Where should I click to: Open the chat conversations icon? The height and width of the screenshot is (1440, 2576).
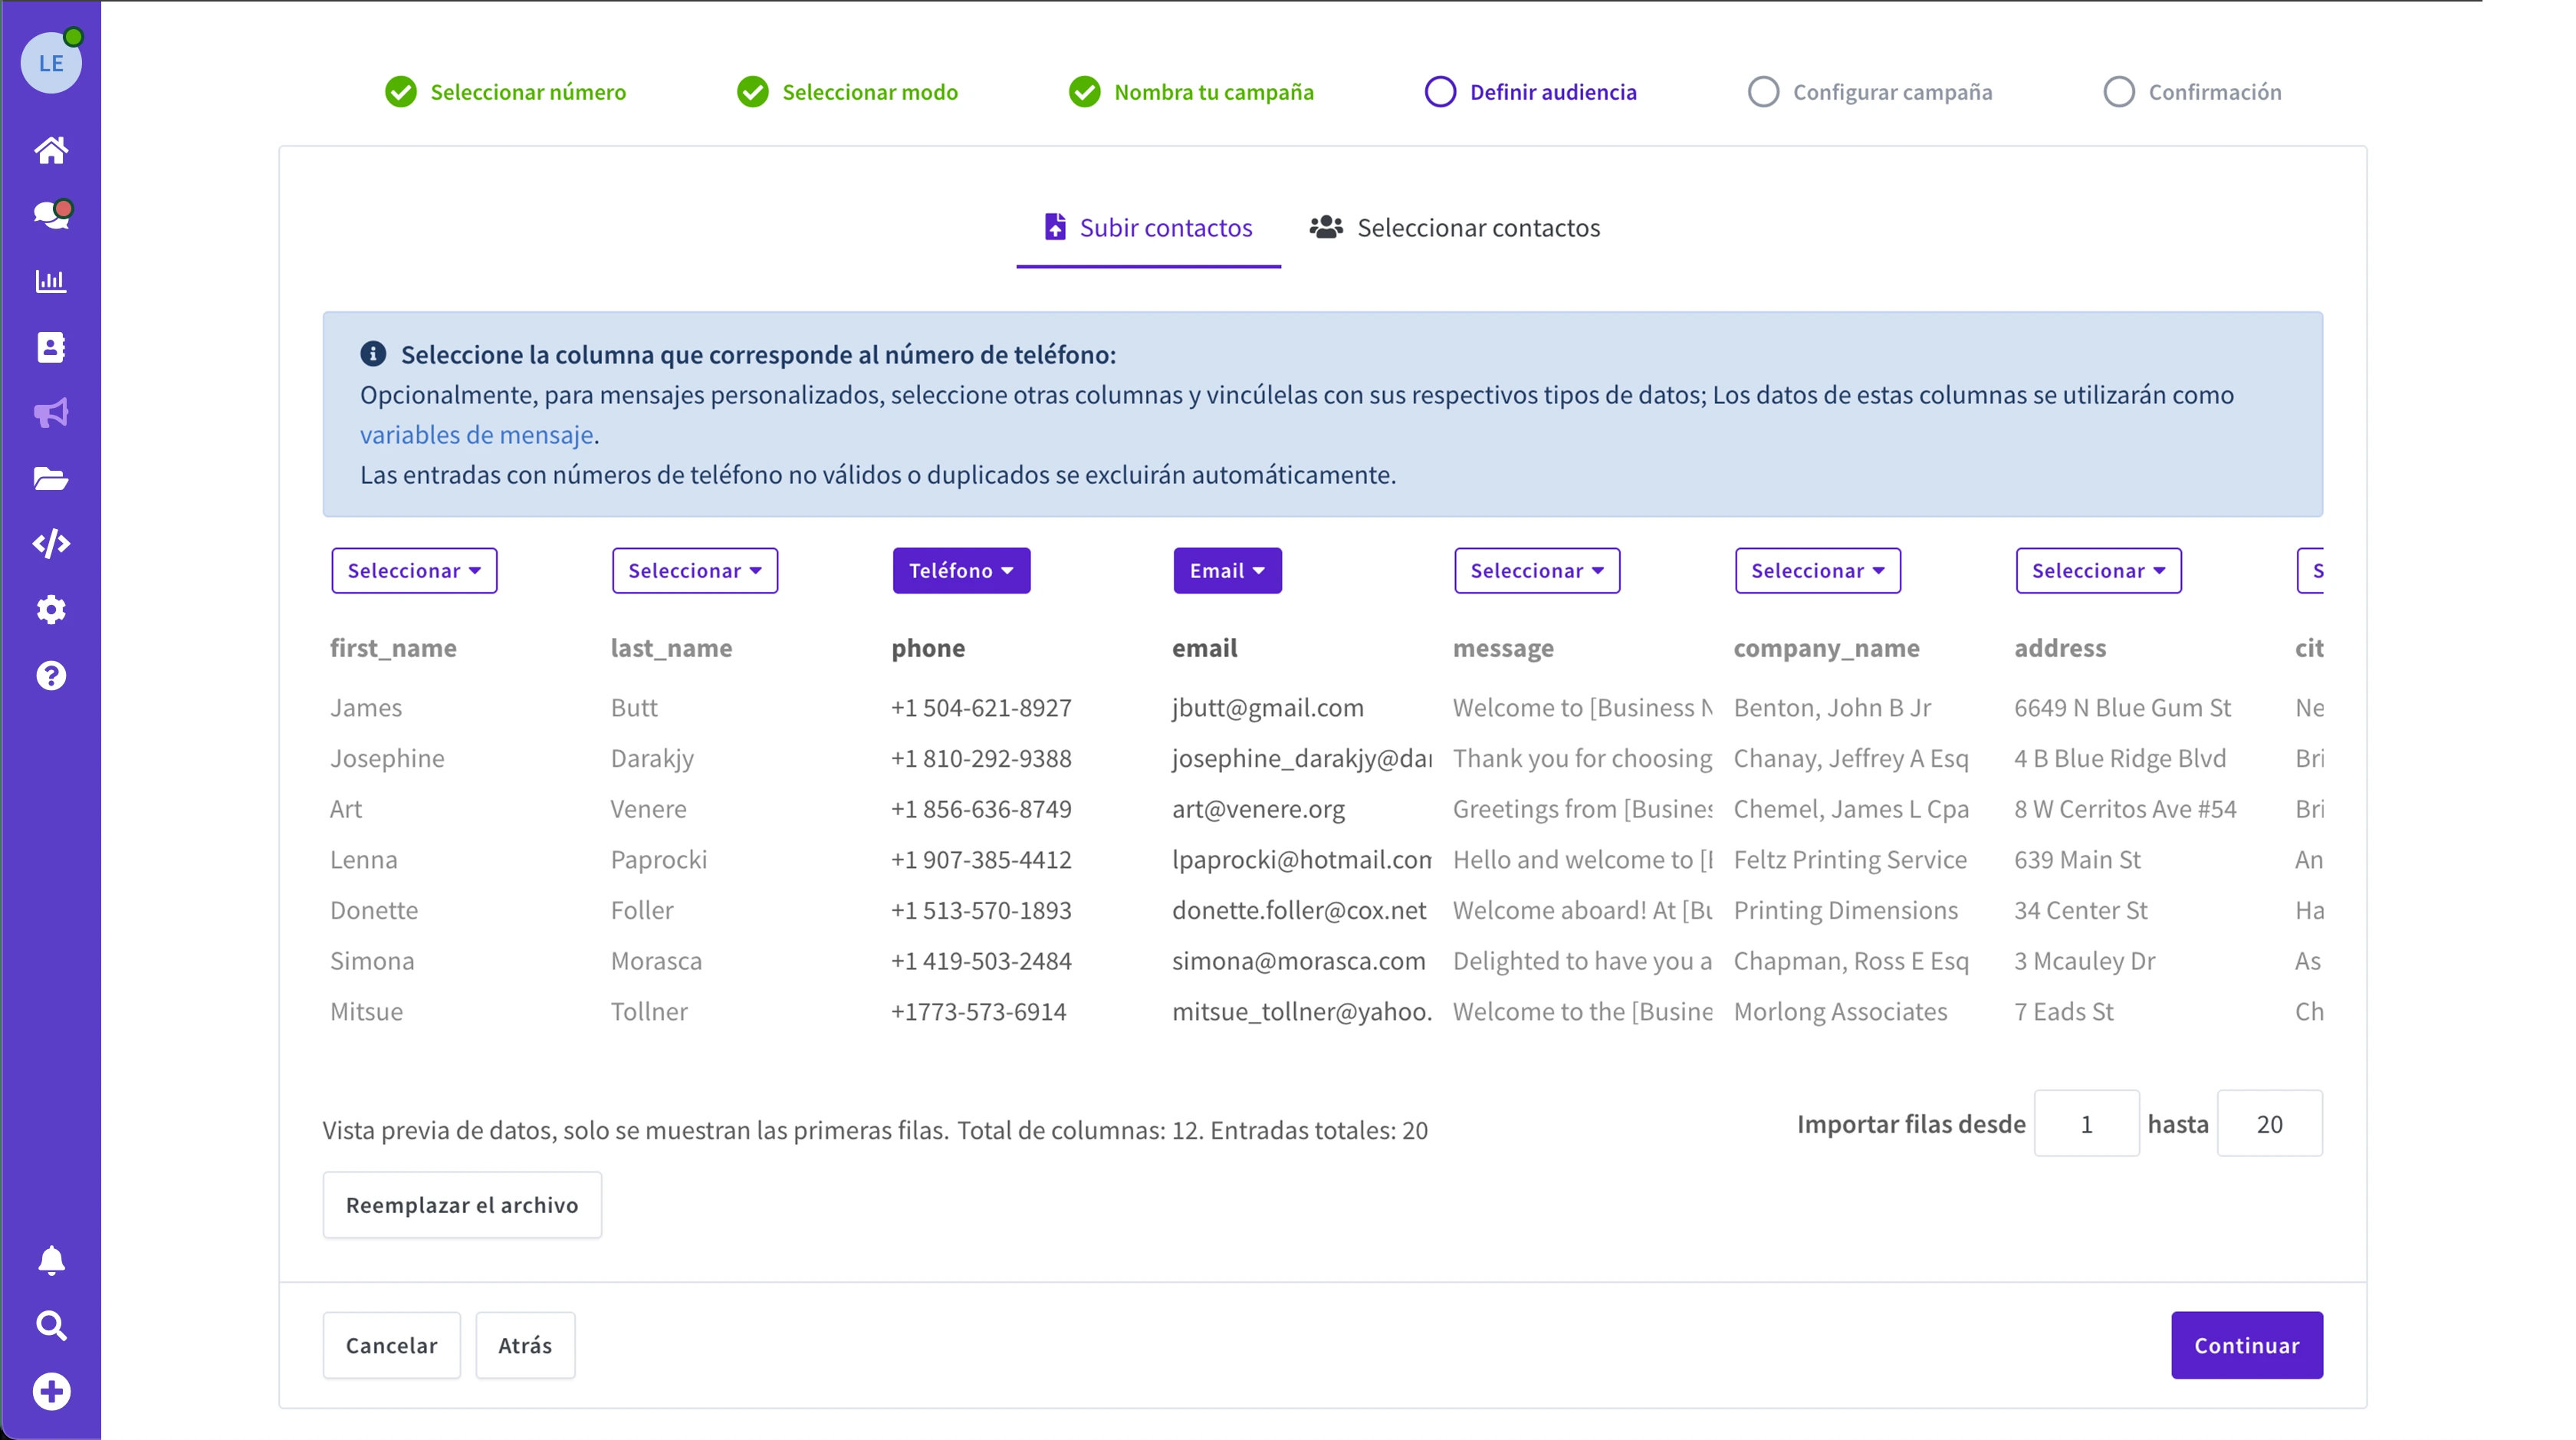[51, 215]
